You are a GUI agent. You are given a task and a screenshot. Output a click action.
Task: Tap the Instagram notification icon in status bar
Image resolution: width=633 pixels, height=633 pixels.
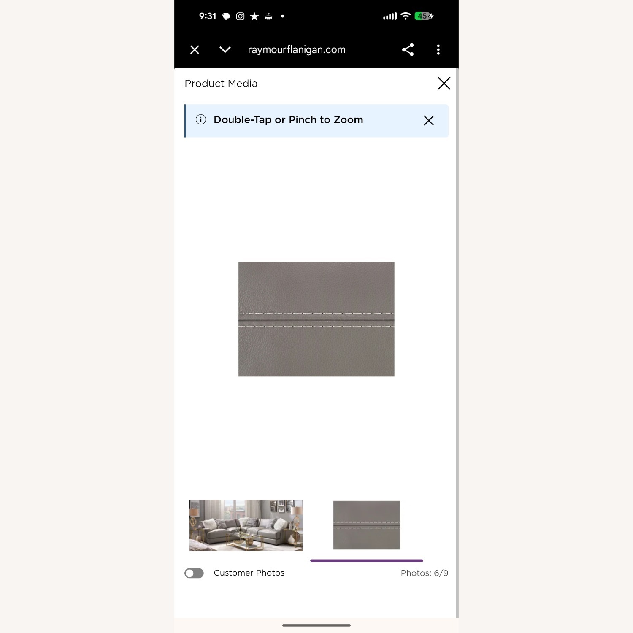240,16
